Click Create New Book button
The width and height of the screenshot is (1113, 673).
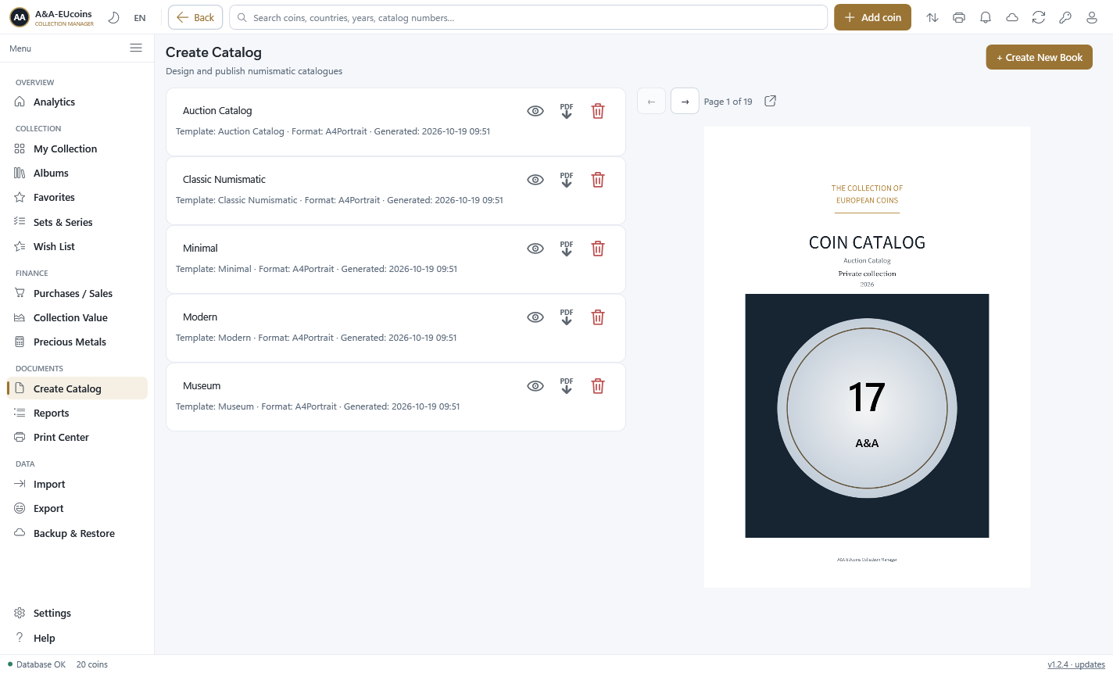tap(1039, 57)
